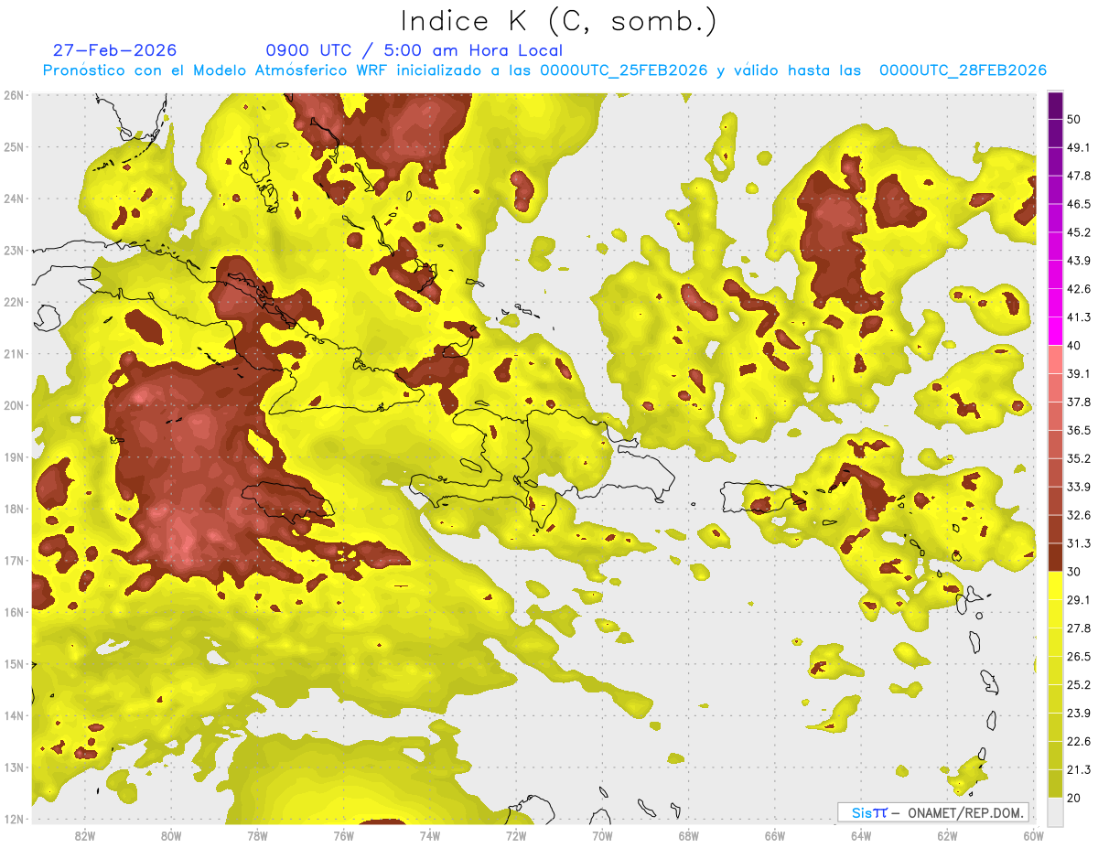Click the latitude axis label '21N'

14,354
